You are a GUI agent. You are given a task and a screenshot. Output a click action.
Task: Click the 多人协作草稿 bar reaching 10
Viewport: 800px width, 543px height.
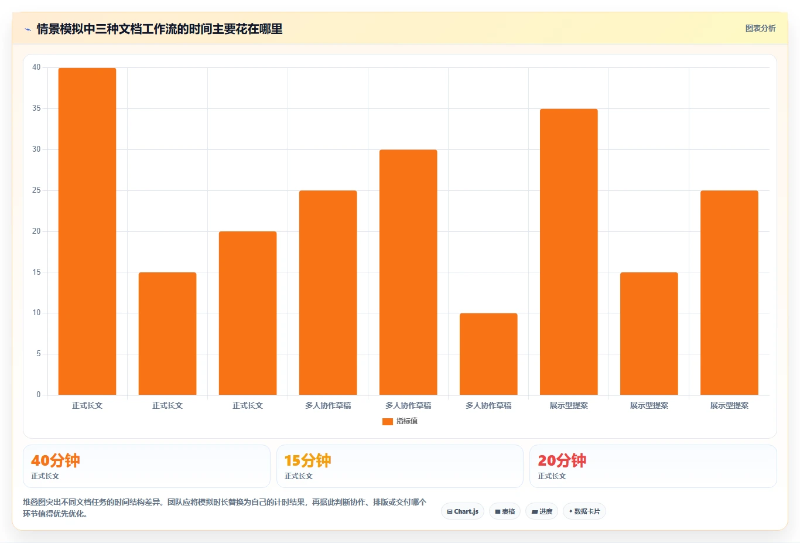pyautogui.click(x=488, y=354)
